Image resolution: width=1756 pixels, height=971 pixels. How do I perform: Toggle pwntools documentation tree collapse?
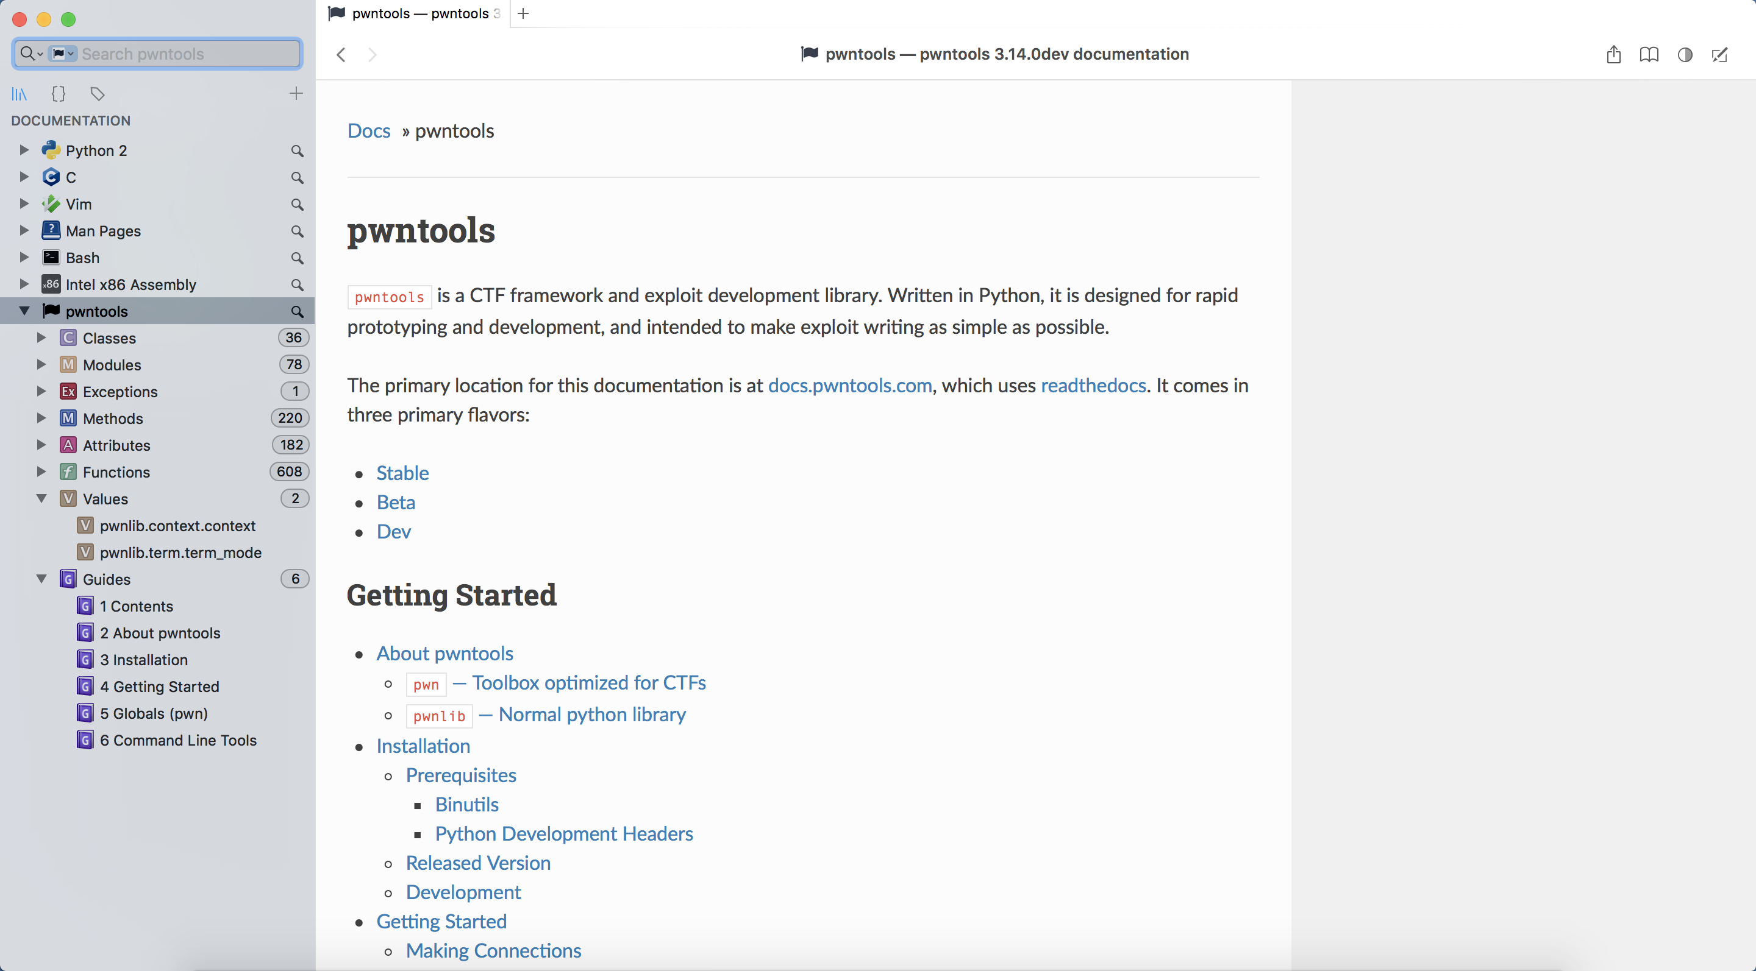(20, 311)
